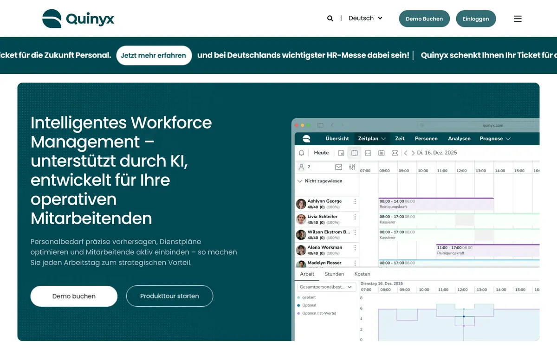Open the Gesamtpersonalbest... dropdown
557x348 pixels.
[x=326, y=287]
